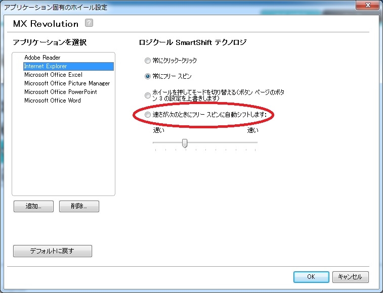Select Internet Explorer in application list

tap(68, 66)
